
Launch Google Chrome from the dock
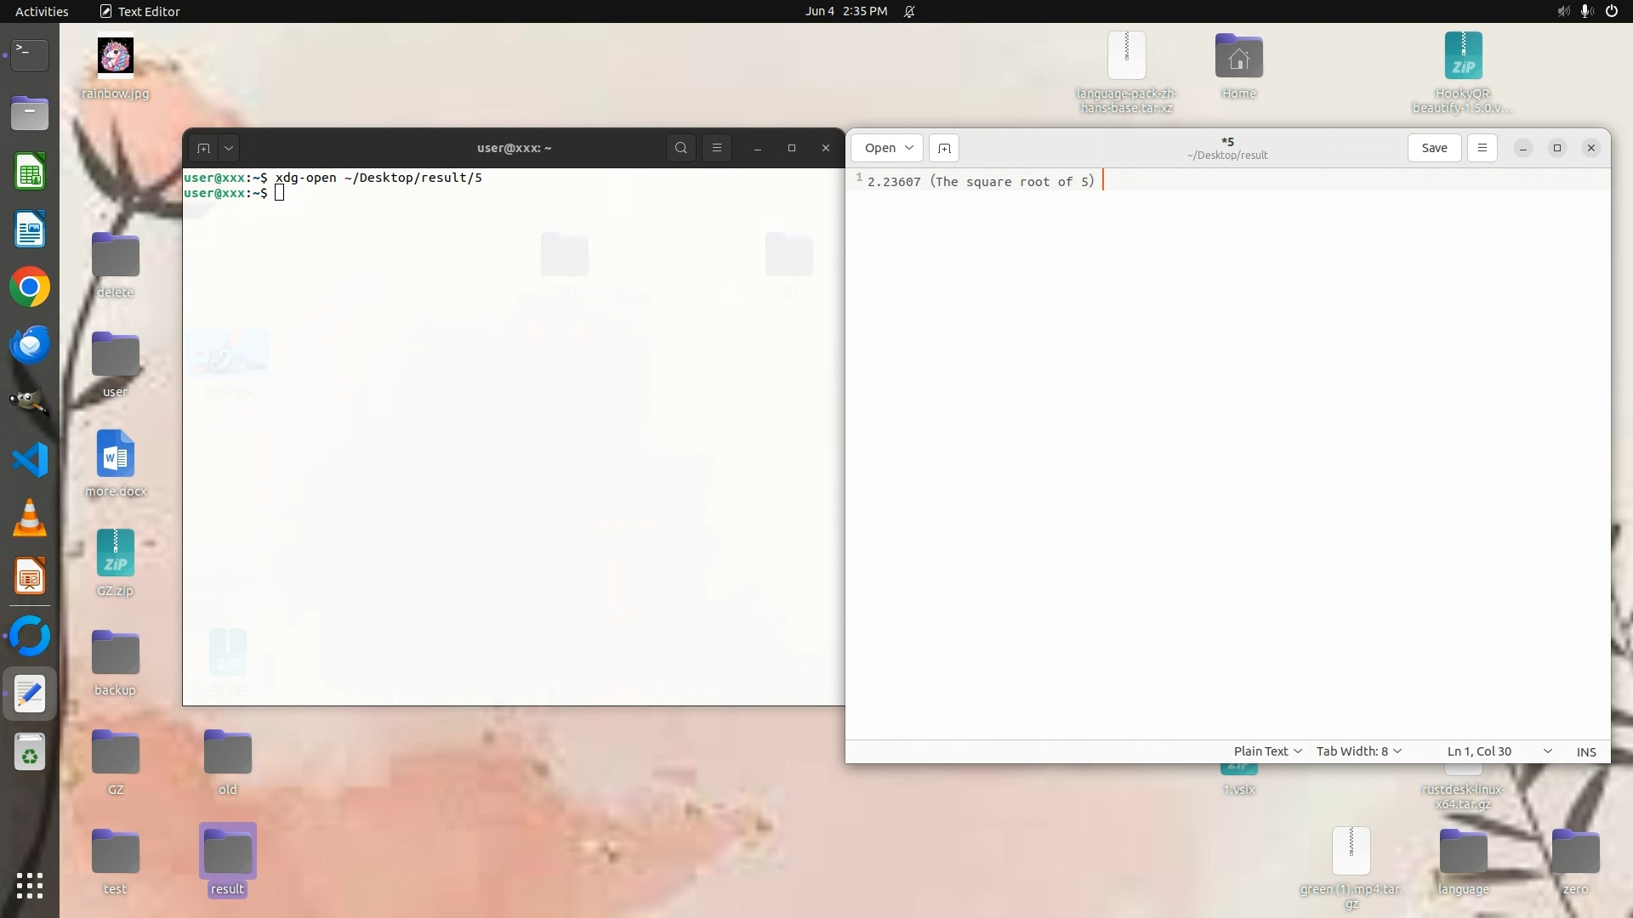tap(30, 287)
